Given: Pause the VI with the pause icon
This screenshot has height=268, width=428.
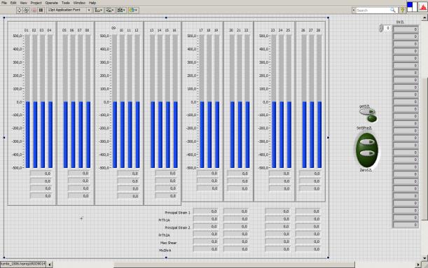Looking at the screenshot, I should (x=41, y=10).
